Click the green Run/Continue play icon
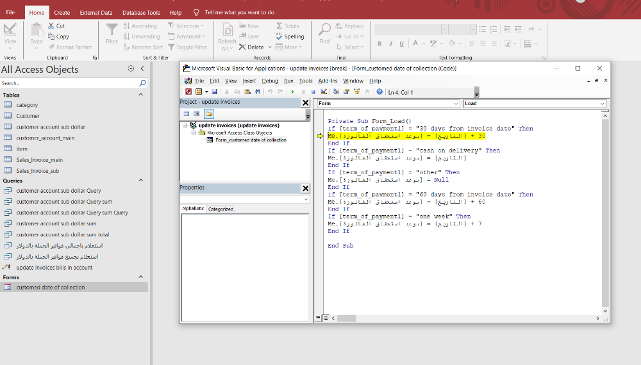Screen dimensions: 641x365 (x=293, y=92)
